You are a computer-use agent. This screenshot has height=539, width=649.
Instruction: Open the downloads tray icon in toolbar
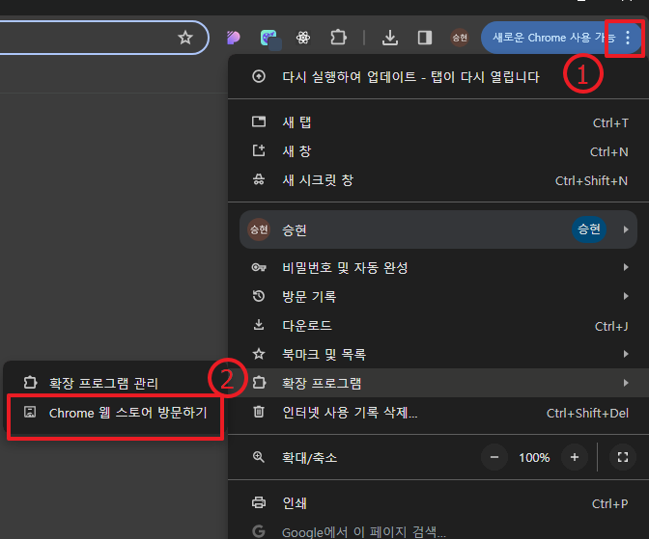[390, 38]
